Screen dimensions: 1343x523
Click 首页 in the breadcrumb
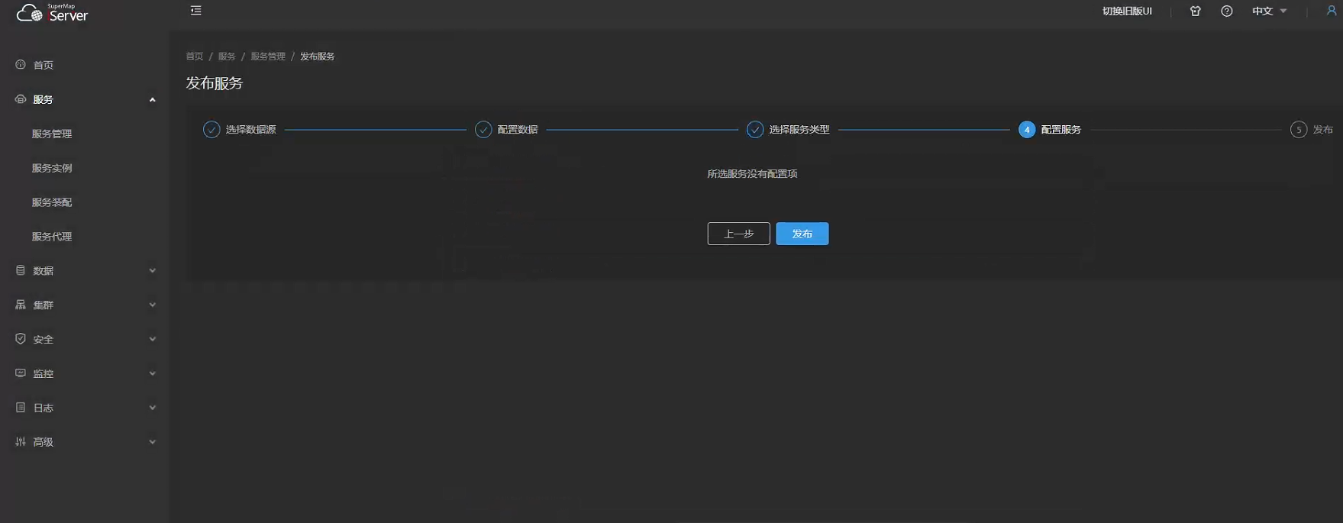(195, 56)
